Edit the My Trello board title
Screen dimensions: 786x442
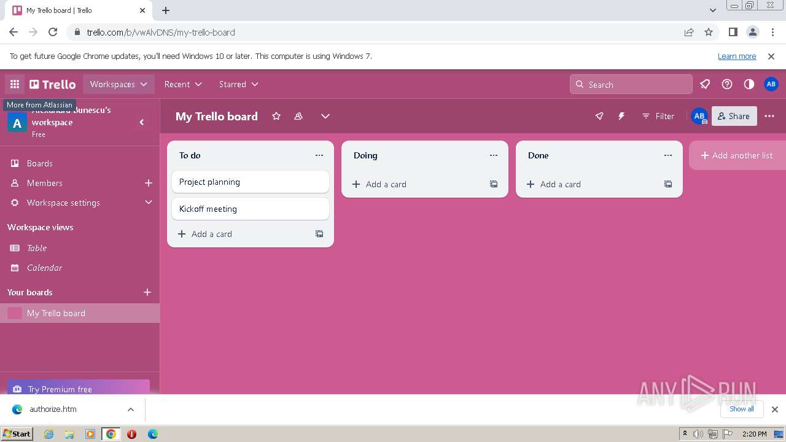tap(217, 116)
